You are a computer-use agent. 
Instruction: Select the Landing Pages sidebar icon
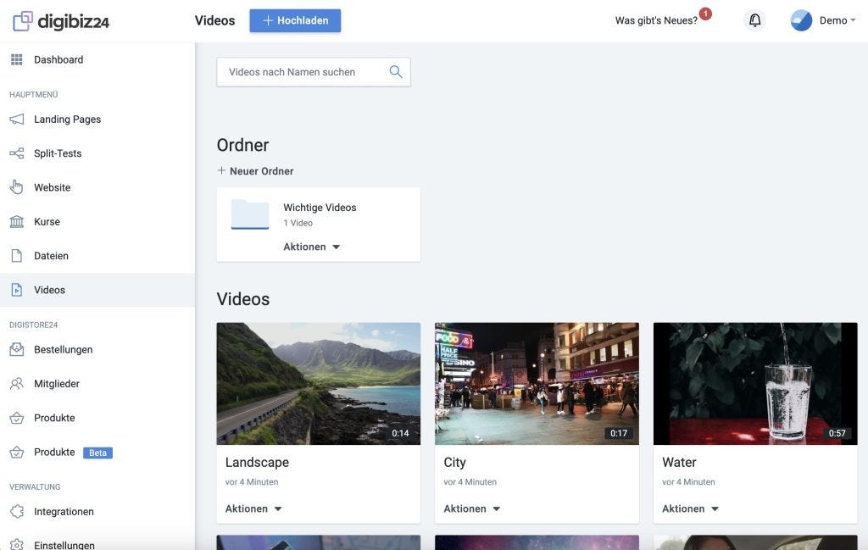15,118
